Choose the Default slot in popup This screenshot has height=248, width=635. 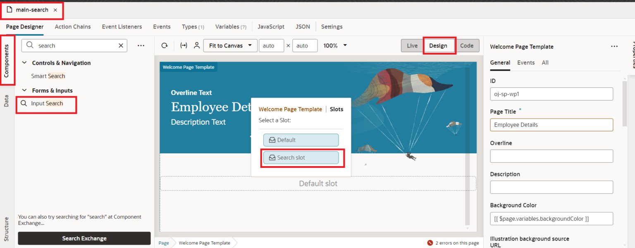tap(301, 140)
